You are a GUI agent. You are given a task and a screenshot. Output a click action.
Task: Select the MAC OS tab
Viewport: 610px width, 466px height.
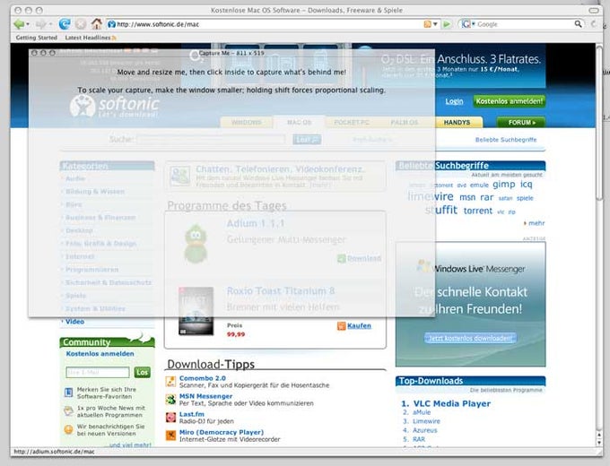point(299,122)
